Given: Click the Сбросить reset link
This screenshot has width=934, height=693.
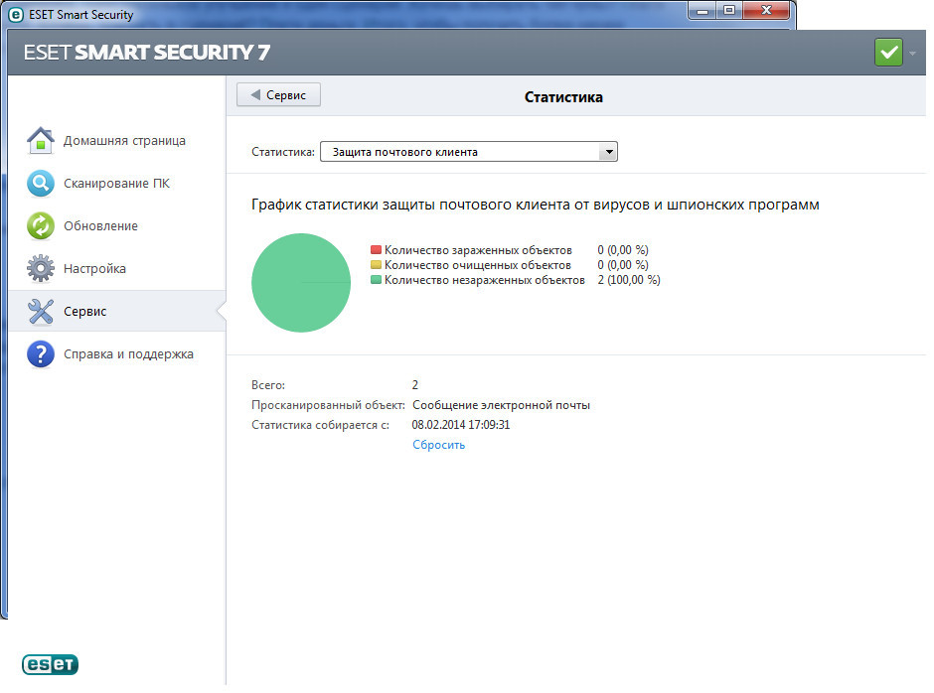Looking at the screenshot, I should [438, 445].
